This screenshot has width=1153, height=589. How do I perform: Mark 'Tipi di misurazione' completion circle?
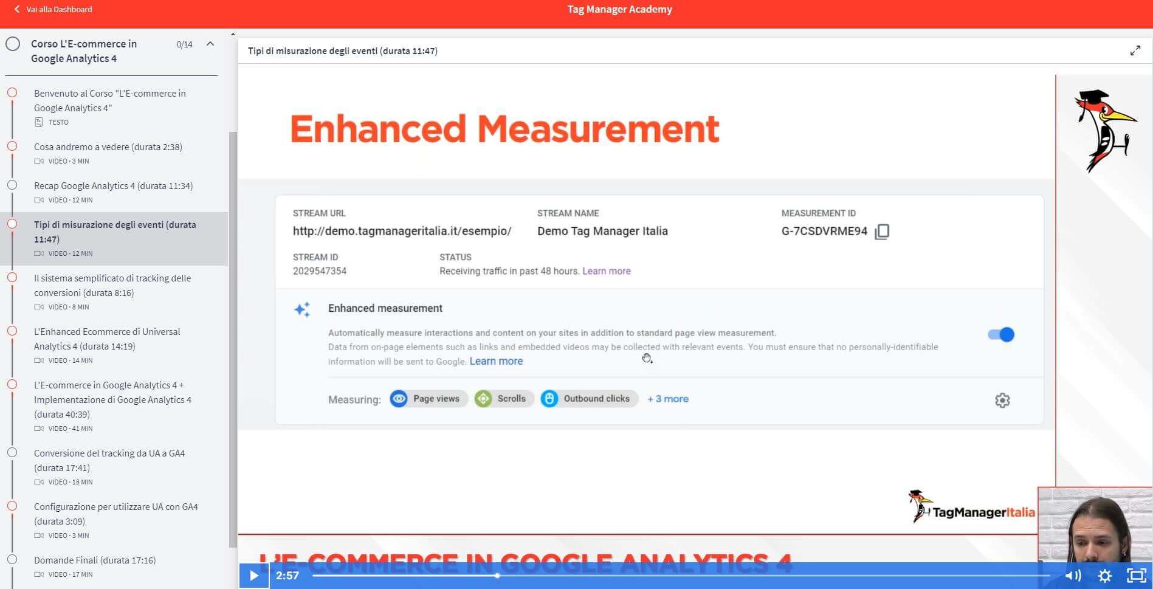[12, 224]
